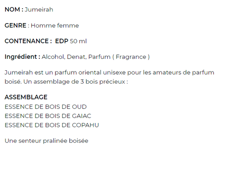The image size is (229, 174).
Task: Click the NOM label
Action: [14, 9]
